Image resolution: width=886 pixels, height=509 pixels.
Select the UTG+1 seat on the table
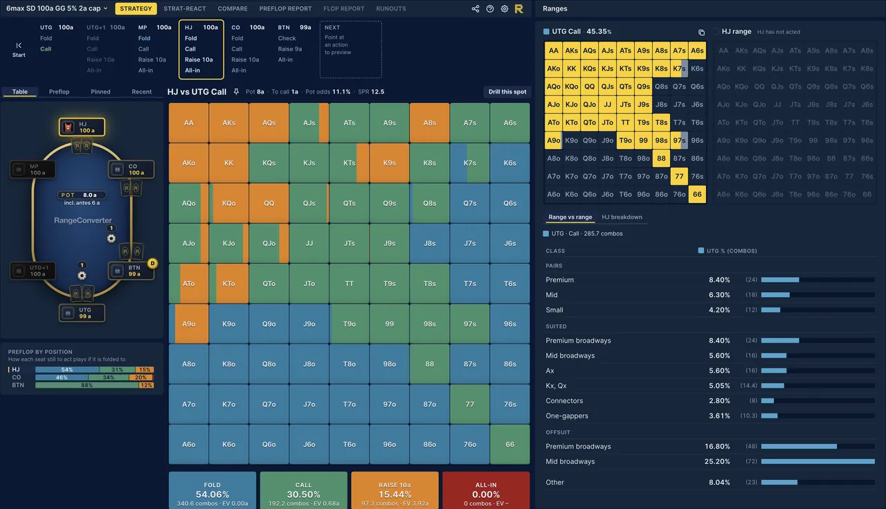(33, 271)
